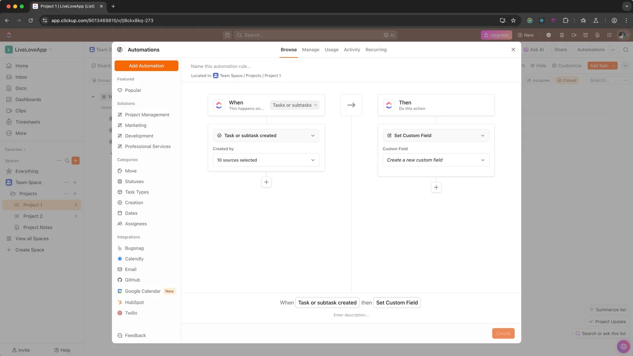Open the Activity tab
Screen dimensions: 633x356
(x=352, y=50)
